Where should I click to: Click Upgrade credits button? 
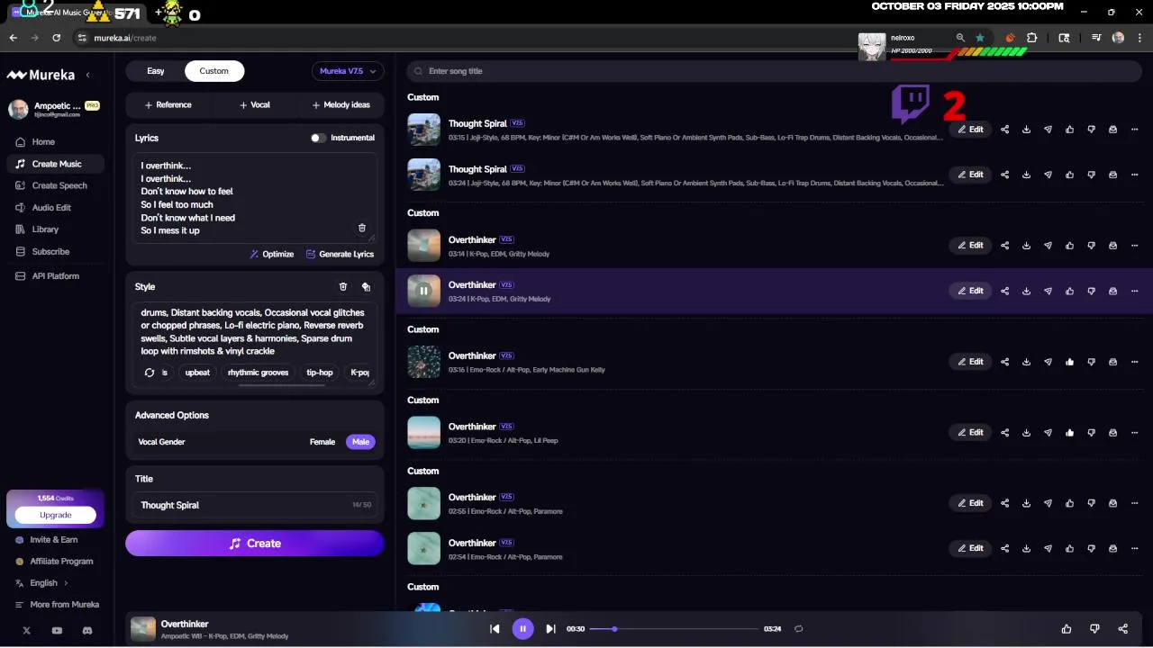pyautogui.click(x=55, y=515)
